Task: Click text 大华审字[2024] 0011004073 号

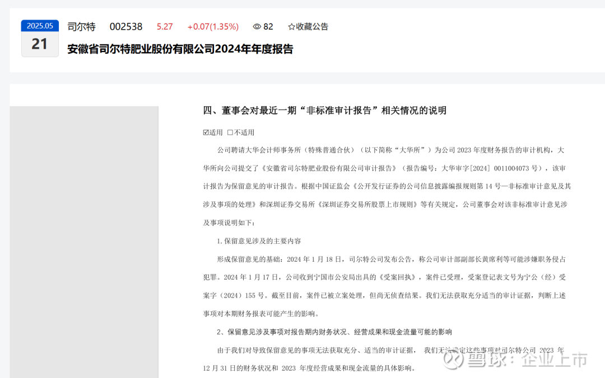Action: pyautogui.click(x=490, y=168)
